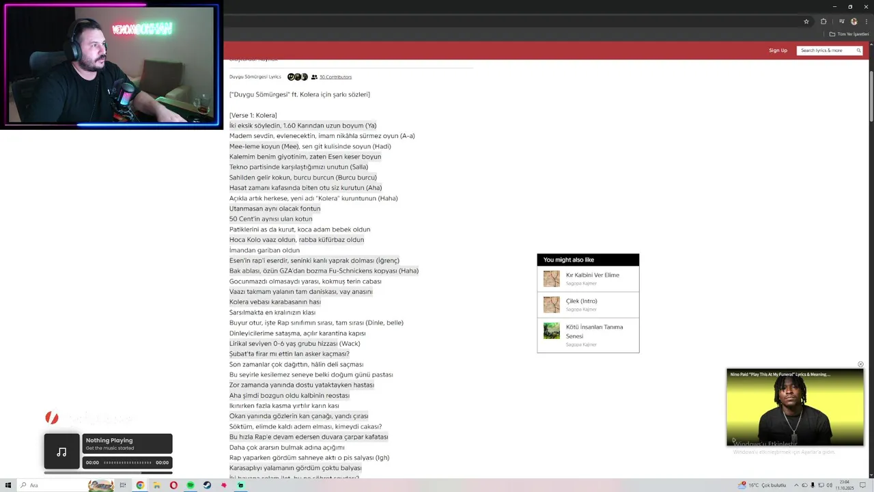
Task: Click the Kötü İnsanları Tanıma Senesi cover thumbnail
Action: 552,331
